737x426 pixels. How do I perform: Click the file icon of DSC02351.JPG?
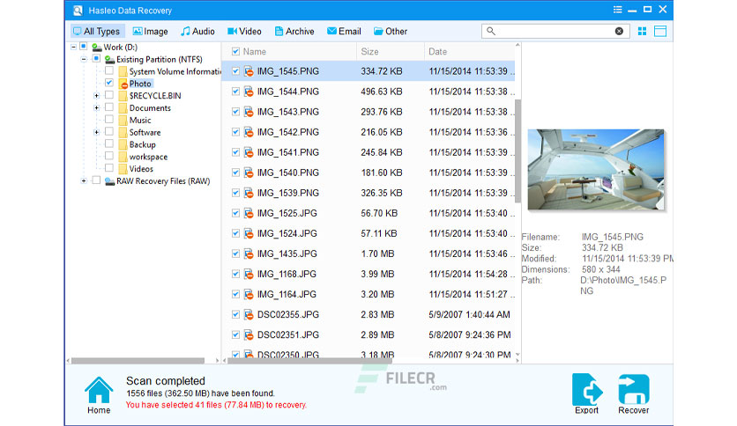pos(249,335)
